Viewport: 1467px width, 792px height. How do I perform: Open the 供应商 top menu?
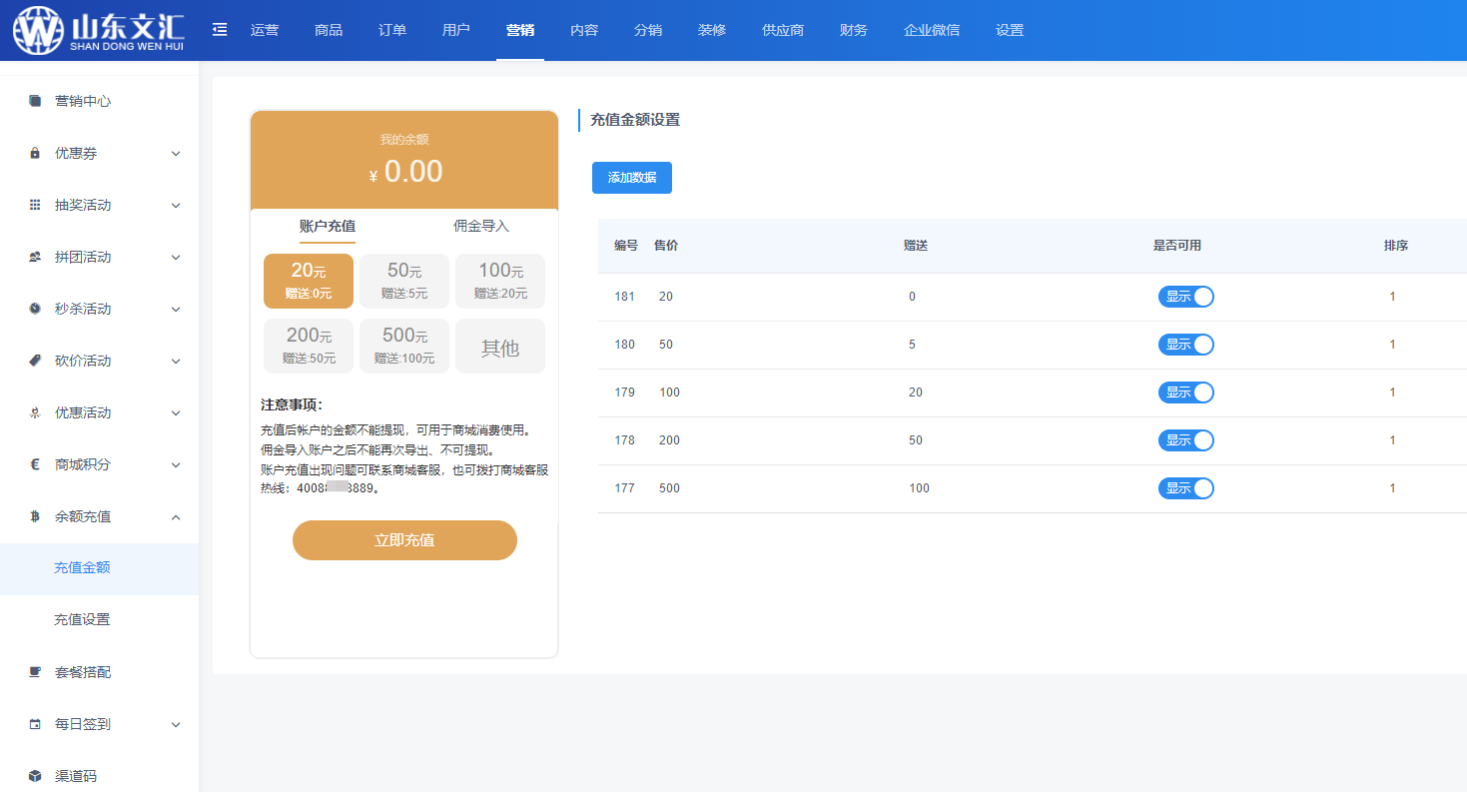(x=783, y=30)
